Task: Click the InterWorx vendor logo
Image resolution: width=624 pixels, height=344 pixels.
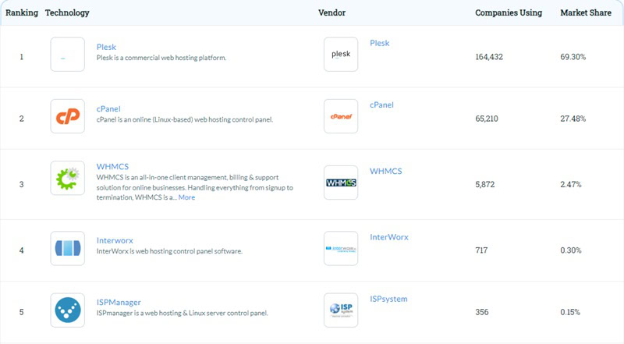Action: pyautogui.click(x=341, y=248)
